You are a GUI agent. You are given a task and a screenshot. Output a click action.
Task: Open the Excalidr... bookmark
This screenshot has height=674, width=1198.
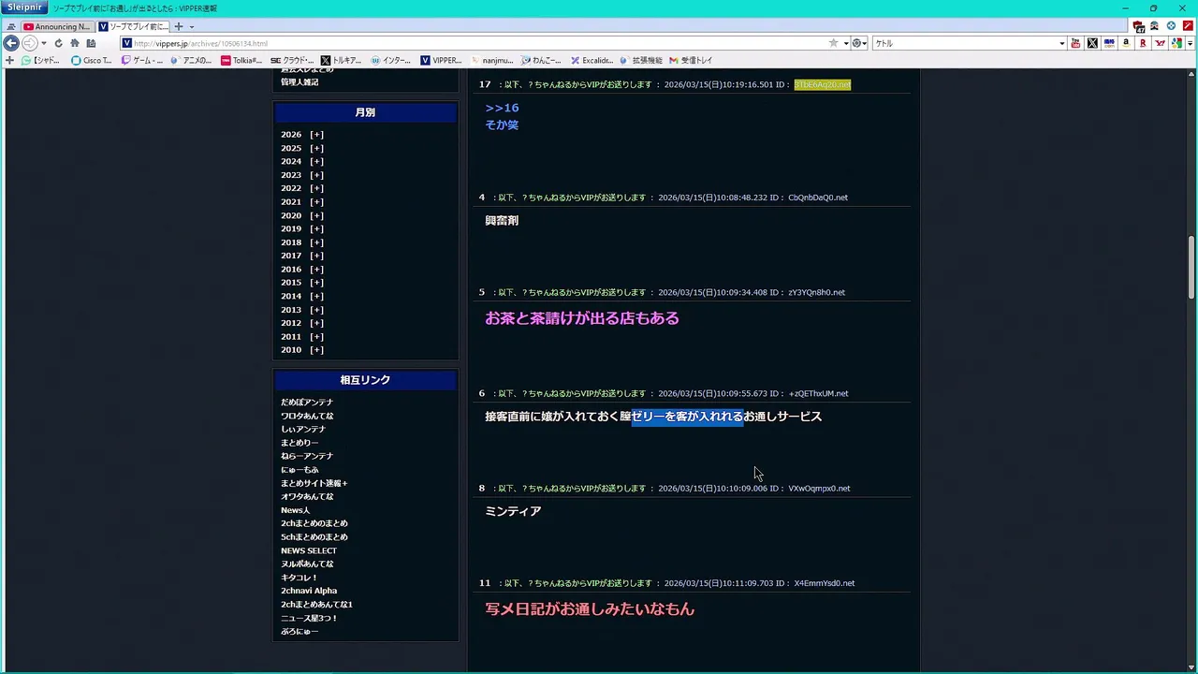592,60
